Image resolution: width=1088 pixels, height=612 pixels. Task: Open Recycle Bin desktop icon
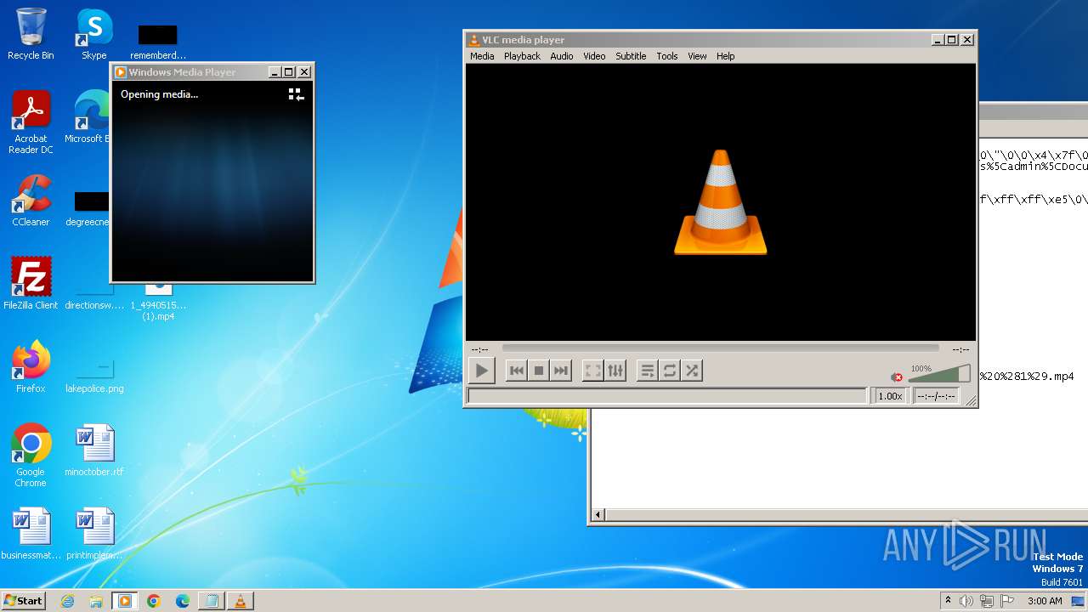click(x=31, y=35)
